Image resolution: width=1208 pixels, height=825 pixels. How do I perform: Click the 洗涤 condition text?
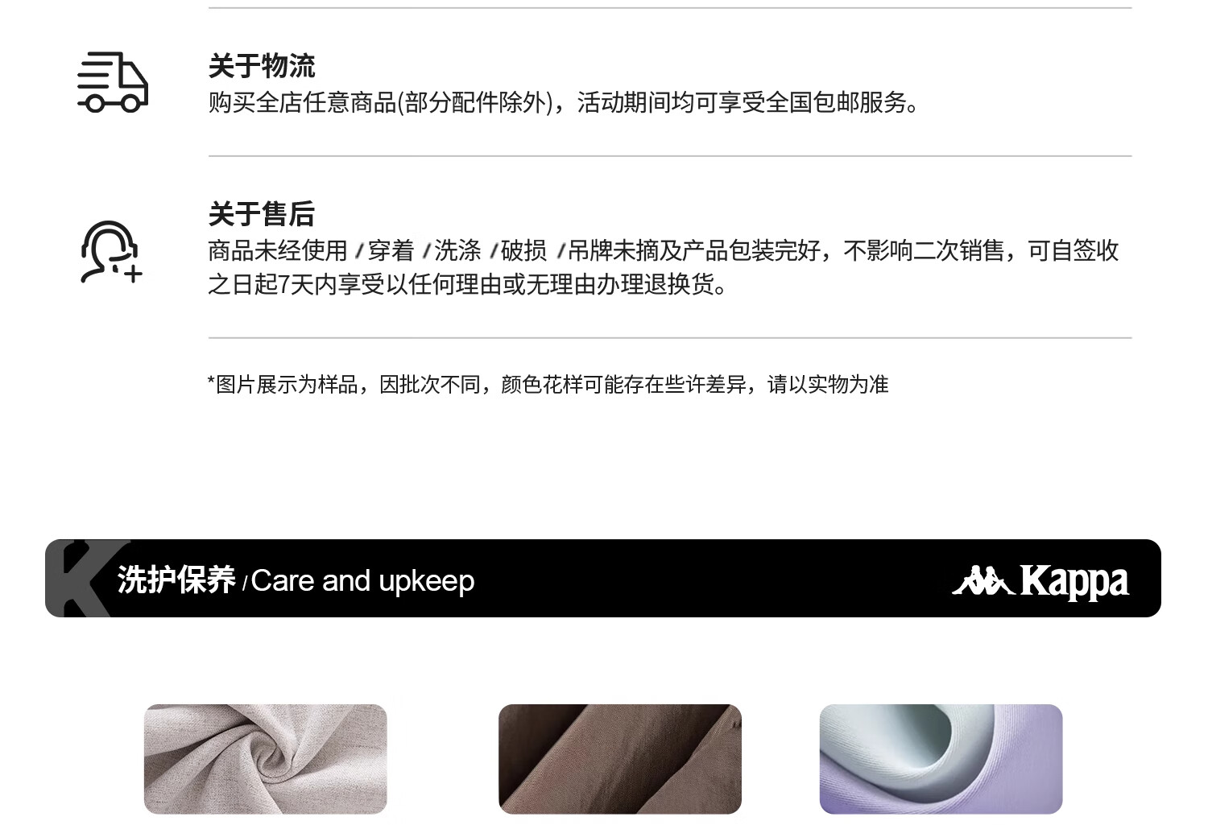[457, 251]
